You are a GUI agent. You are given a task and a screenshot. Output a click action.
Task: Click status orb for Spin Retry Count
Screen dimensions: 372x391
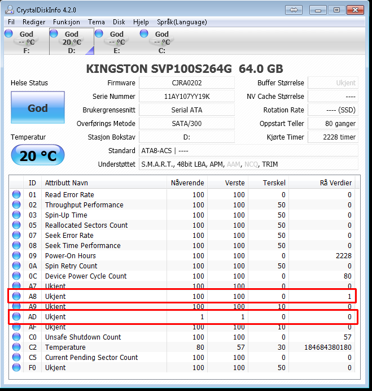pyautogui.click(x=16, y=266)
